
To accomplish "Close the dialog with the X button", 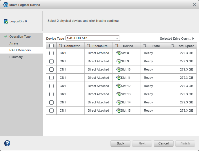I will [194, 5].
